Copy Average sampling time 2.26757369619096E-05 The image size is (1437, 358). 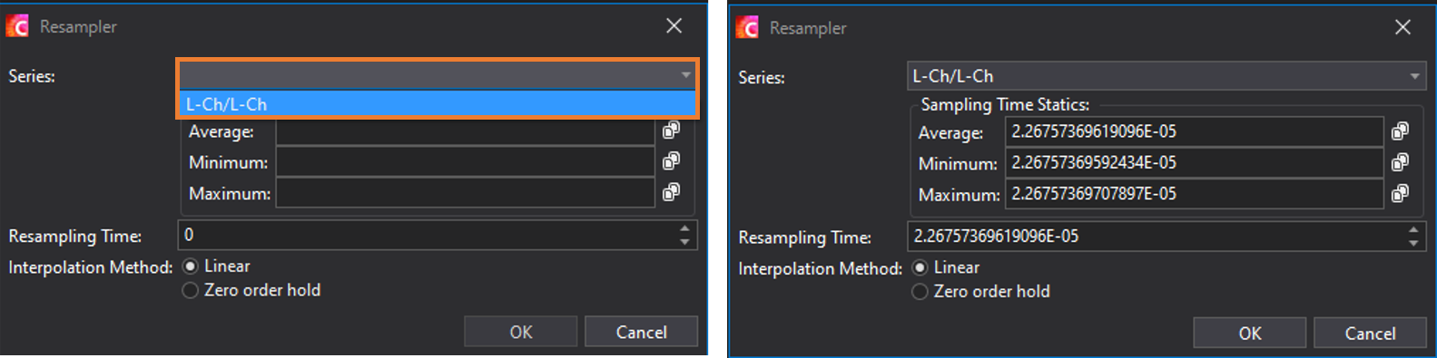coord(1401,131)
